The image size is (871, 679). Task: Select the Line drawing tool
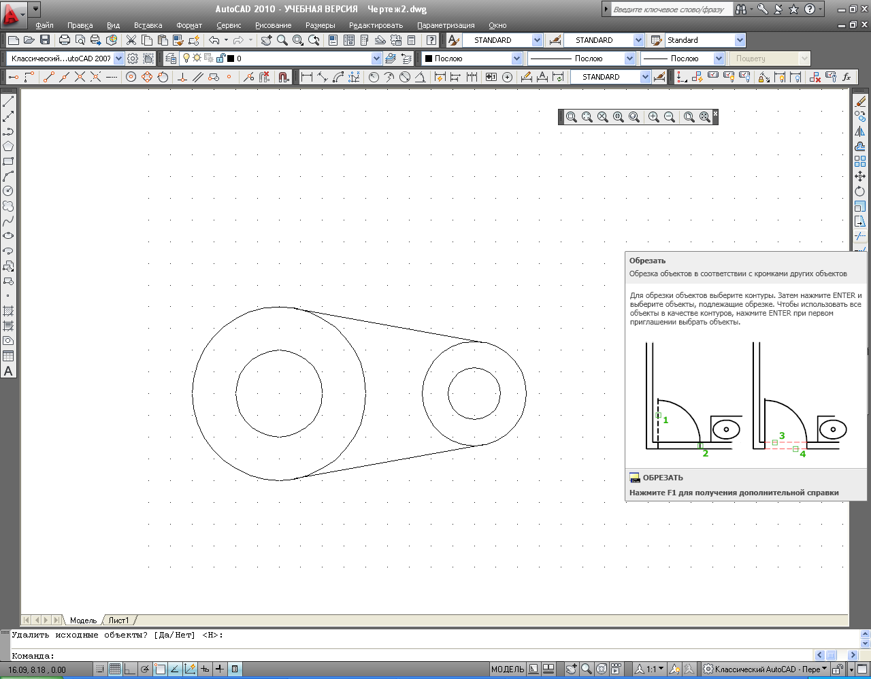[x=8, y=101]
